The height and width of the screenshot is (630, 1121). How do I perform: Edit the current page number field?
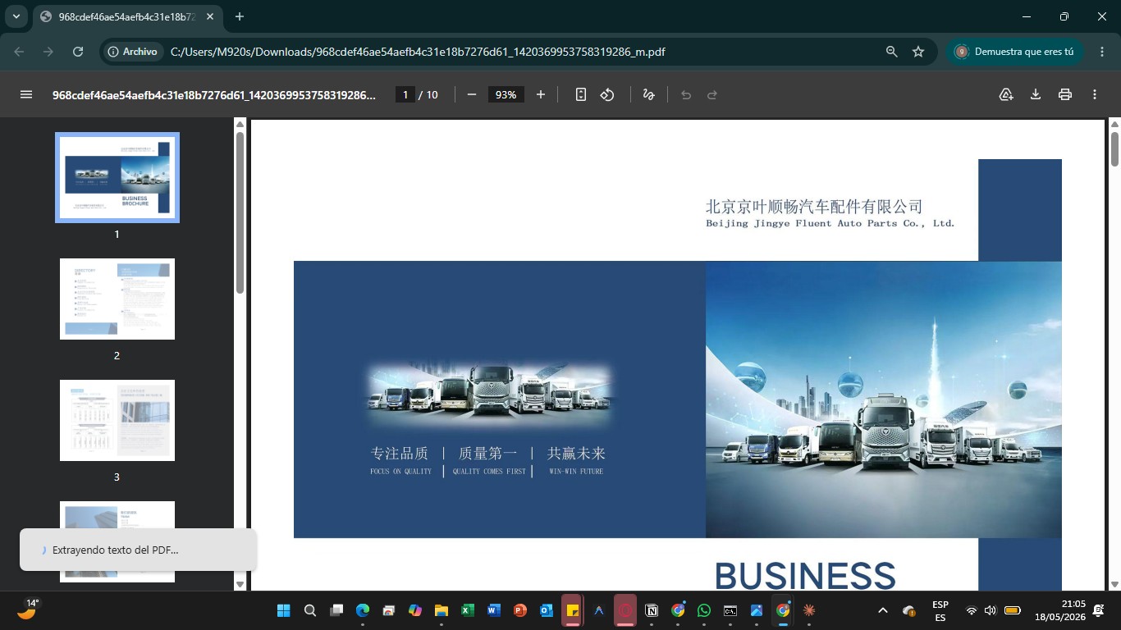click(405, 94)
